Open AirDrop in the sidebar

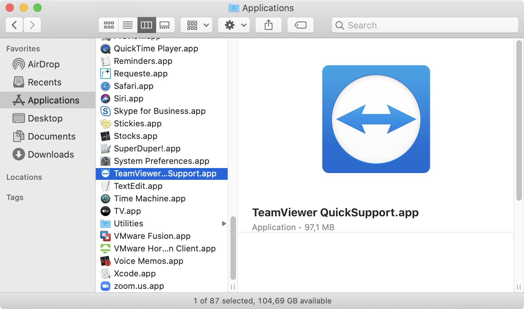[48, 64]
